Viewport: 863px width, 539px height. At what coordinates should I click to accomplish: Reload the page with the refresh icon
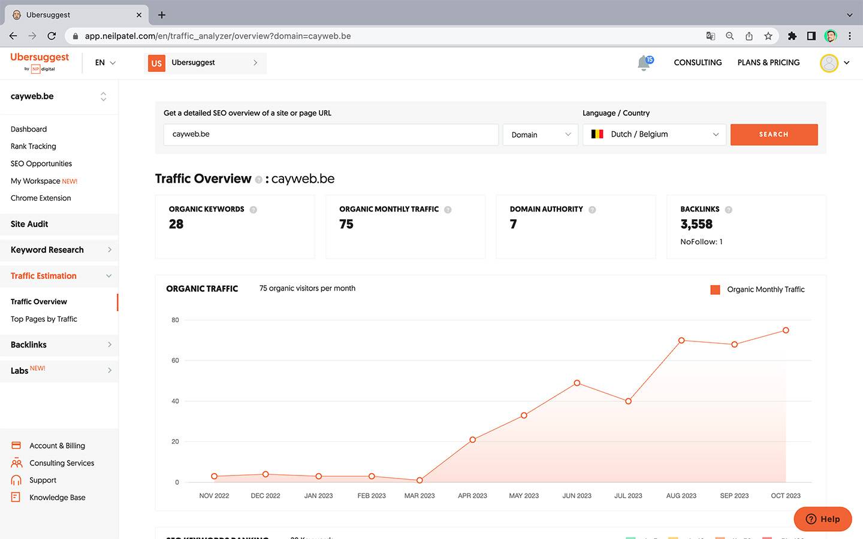[x=52, y=36]
